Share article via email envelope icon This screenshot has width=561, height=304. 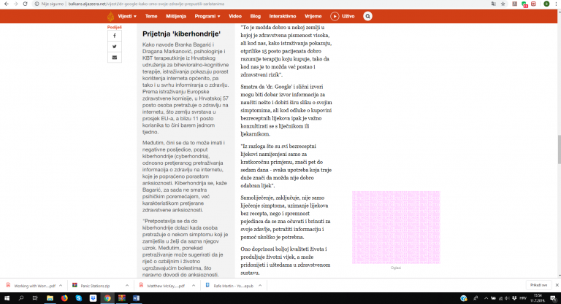[114, 56]
